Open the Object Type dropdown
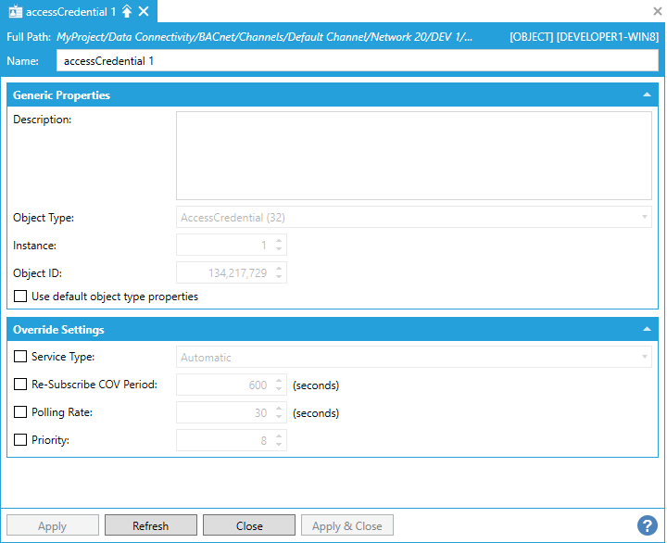667x543 pixels. pos(413,217)
